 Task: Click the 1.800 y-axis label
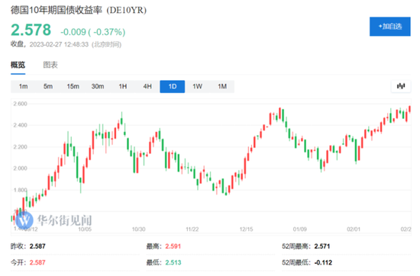click(x=21, y=190)
